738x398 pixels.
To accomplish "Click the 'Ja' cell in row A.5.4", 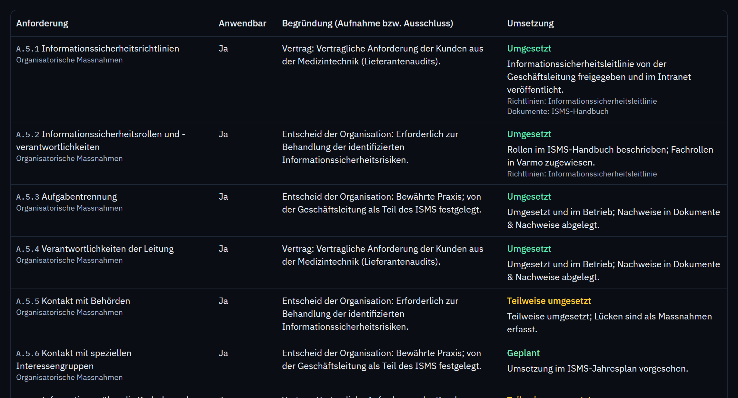I will pos(223,249).
